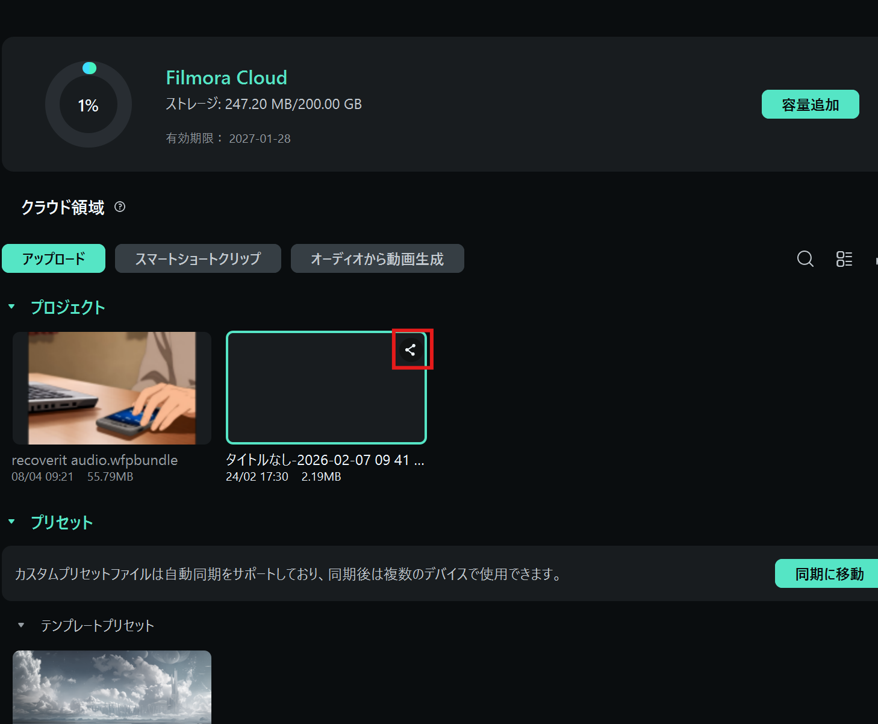Click the 24/02 17:30 date text
The image size is (878, 724).
coord(257,476)
